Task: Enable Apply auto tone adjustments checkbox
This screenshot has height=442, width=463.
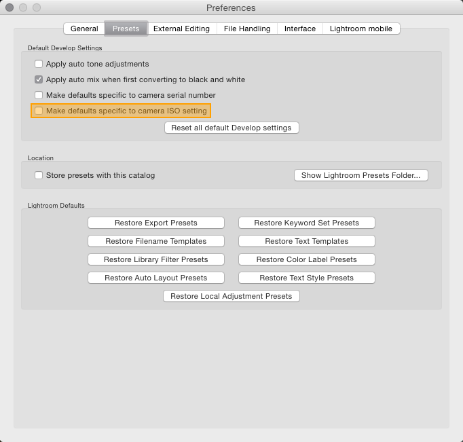Action: pyautogui.click(x=39, y=64)
